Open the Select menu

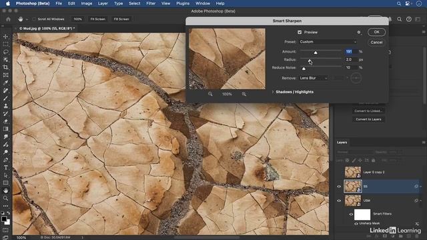point(135,3)
